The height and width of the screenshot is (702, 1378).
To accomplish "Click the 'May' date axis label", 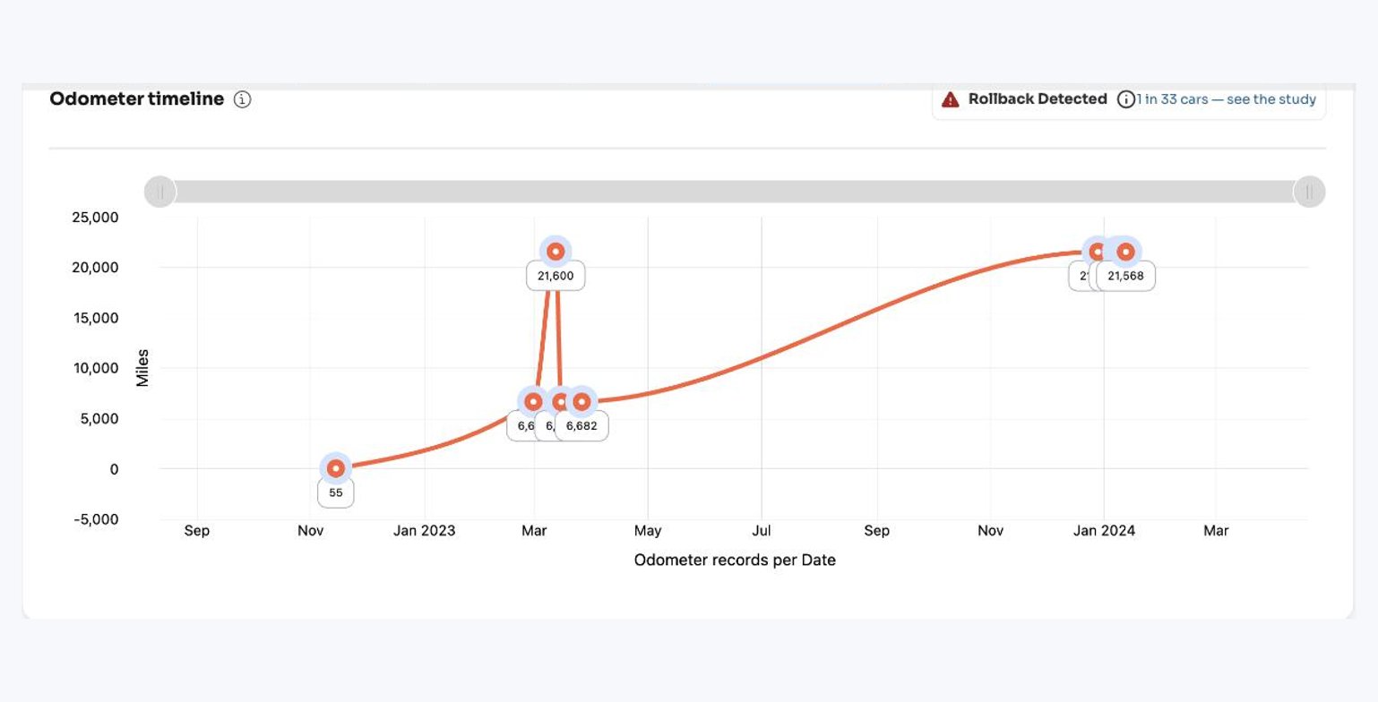I will pos(648,531).
